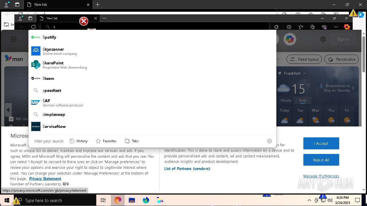The width and height of the screenshot is (367, 206).
Task: Select Wed forecast
Action: pyautogui.click(x=315, y=116)
